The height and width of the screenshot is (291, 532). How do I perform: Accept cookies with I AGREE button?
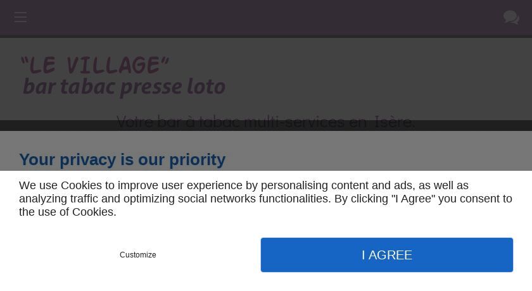387,255
